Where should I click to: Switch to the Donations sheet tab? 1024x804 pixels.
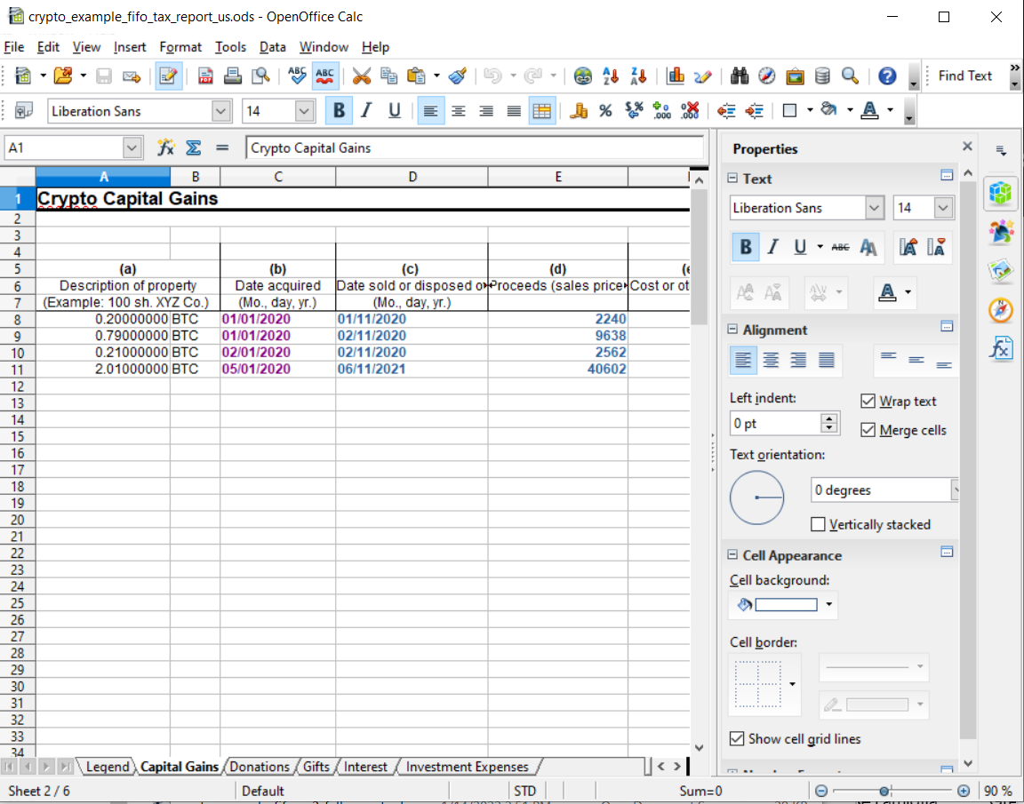260,766
